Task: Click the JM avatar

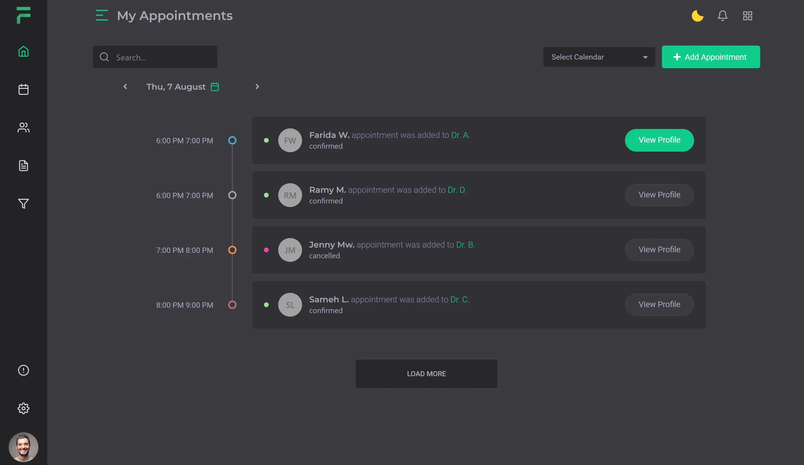Action: (290, 250)
